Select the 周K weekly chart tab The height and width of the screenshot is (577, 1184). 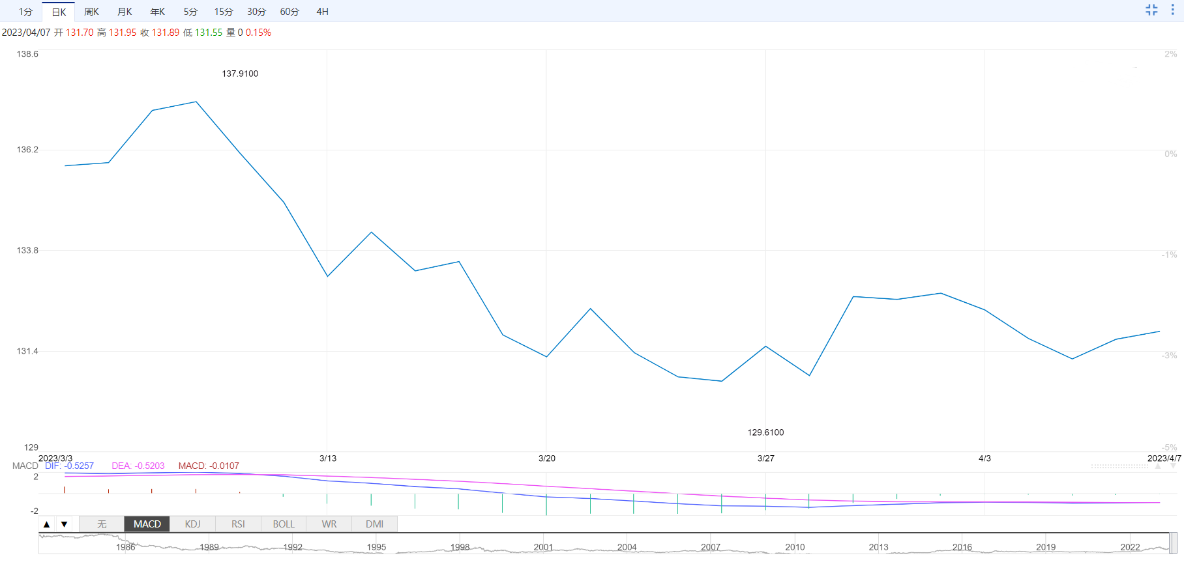(91, 12)
